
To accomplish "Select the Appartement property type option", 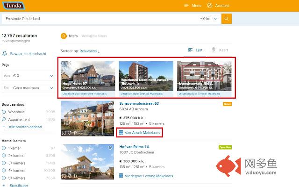I will coord(4,119).
